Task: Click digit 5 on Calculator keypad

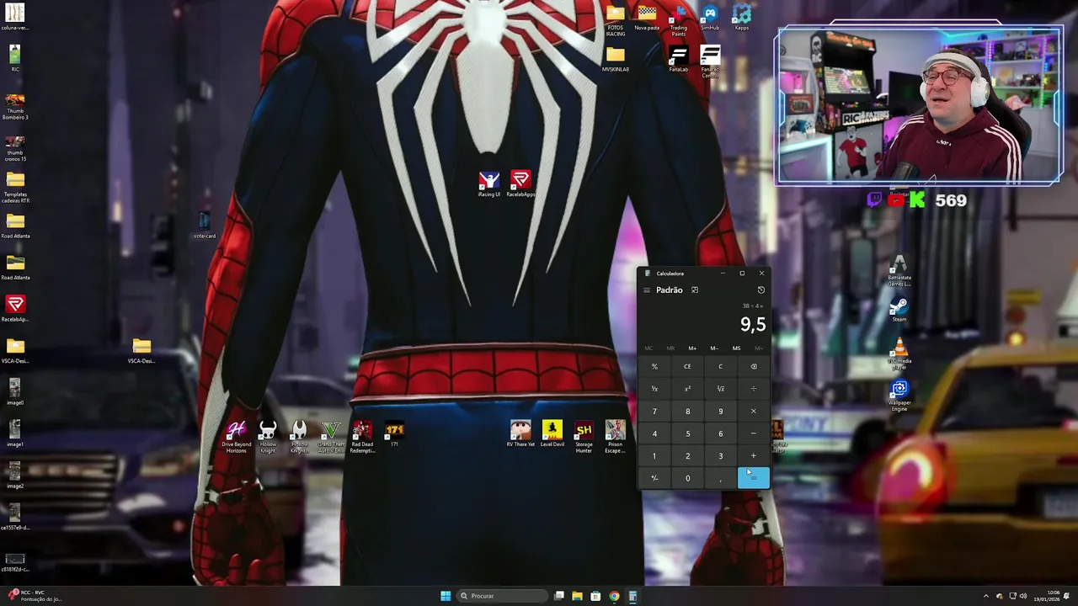Action: [687, 433]
